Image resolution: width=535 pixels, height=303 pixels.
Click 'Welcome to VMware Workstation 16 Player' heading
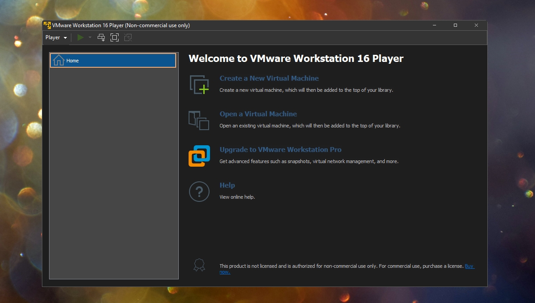[x=296, y=58]
